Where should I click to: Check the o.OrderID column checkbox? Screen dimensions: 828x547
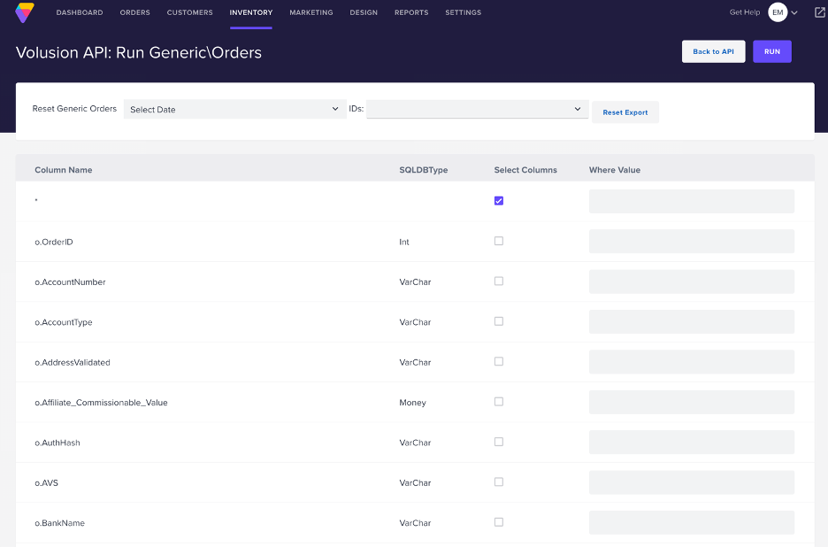[x=499, y=241]
